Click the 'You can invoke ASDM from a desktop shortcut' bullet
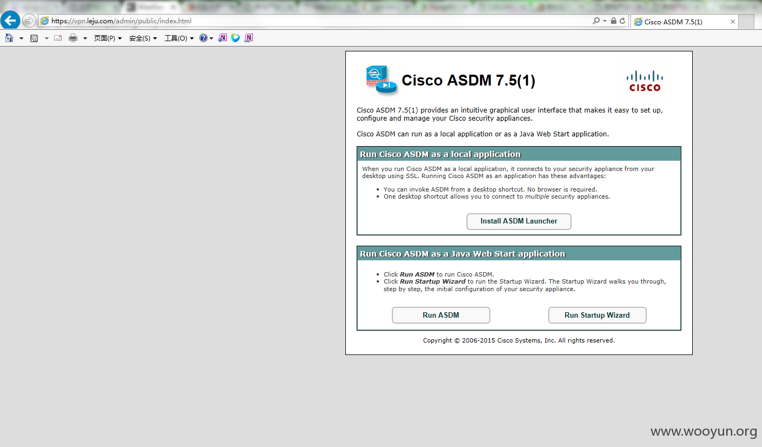This screenshot has width=762, height=447. [x=490, y=189]
